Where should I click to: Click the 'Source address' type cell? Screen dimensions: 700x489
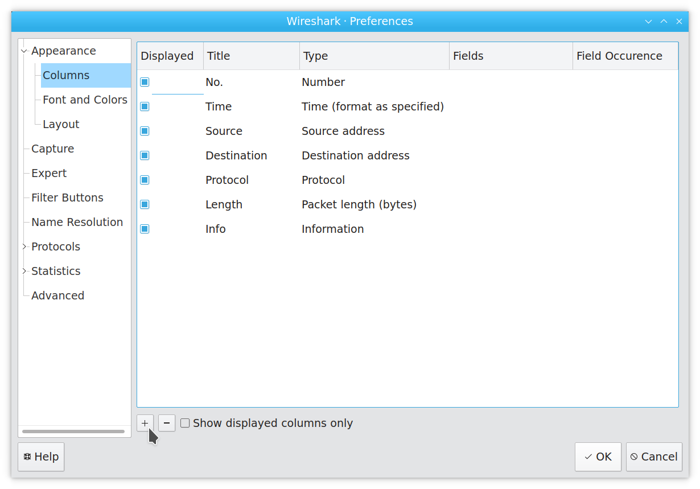[374, 131]
